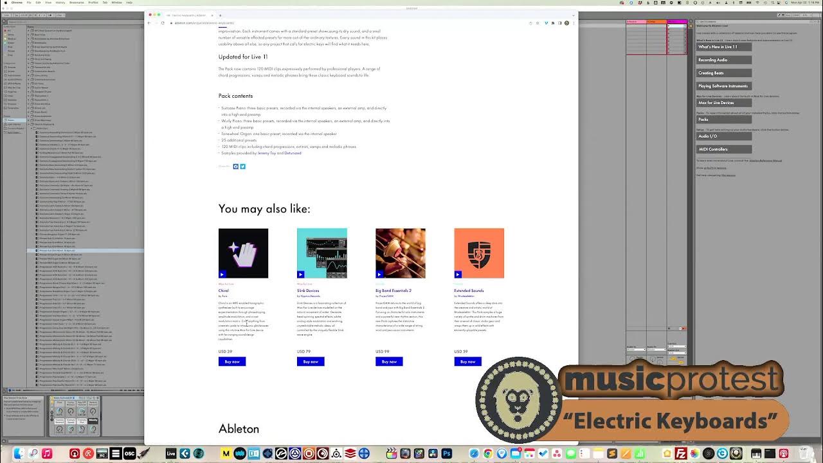The image size is (823, 463).
Task: Collapse the MIDI Clips folder
Action: [32, 129]
